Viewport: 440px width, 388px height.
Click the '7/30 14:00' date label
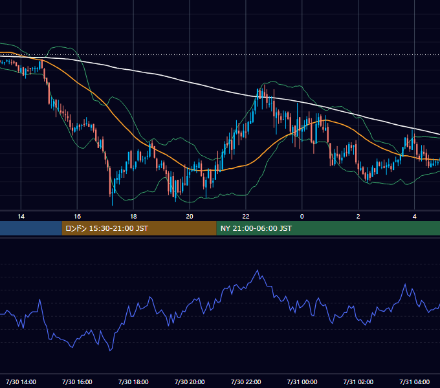(x=21, y=382)
